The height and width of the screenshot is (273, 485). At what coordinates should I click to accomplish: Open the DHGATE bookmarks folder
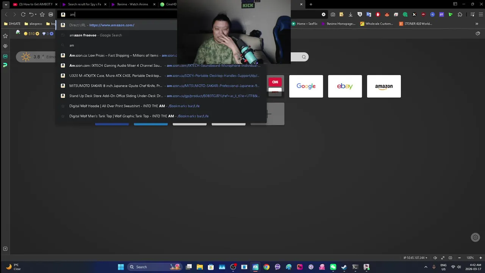point(12,24)
